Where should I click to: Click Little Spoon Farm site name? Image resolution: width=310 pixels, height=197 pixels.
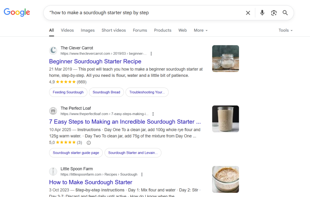pyautogui.click(x=77, y=169)
